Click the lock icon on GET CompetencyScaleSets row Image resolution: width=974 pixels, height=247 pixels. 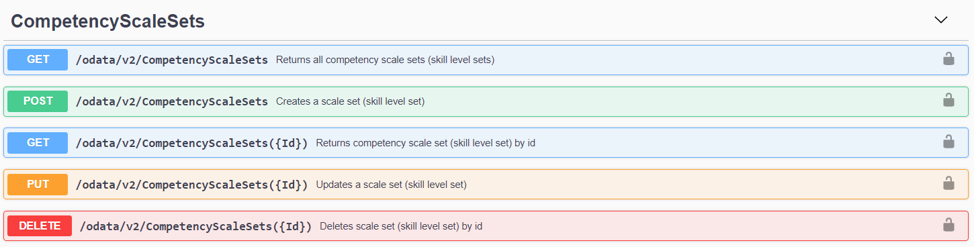point(948,59)
